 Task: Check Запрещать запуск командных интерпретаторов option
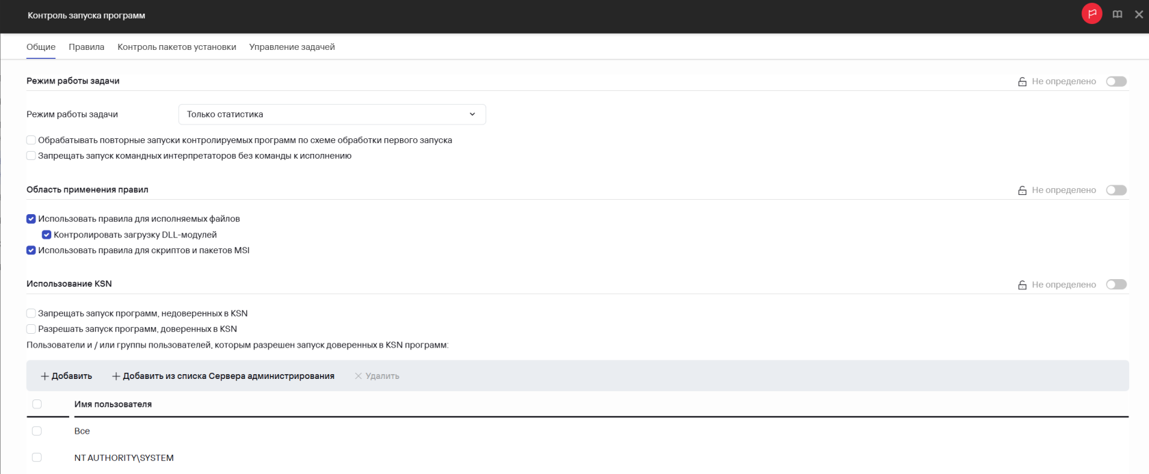point(31,156)
